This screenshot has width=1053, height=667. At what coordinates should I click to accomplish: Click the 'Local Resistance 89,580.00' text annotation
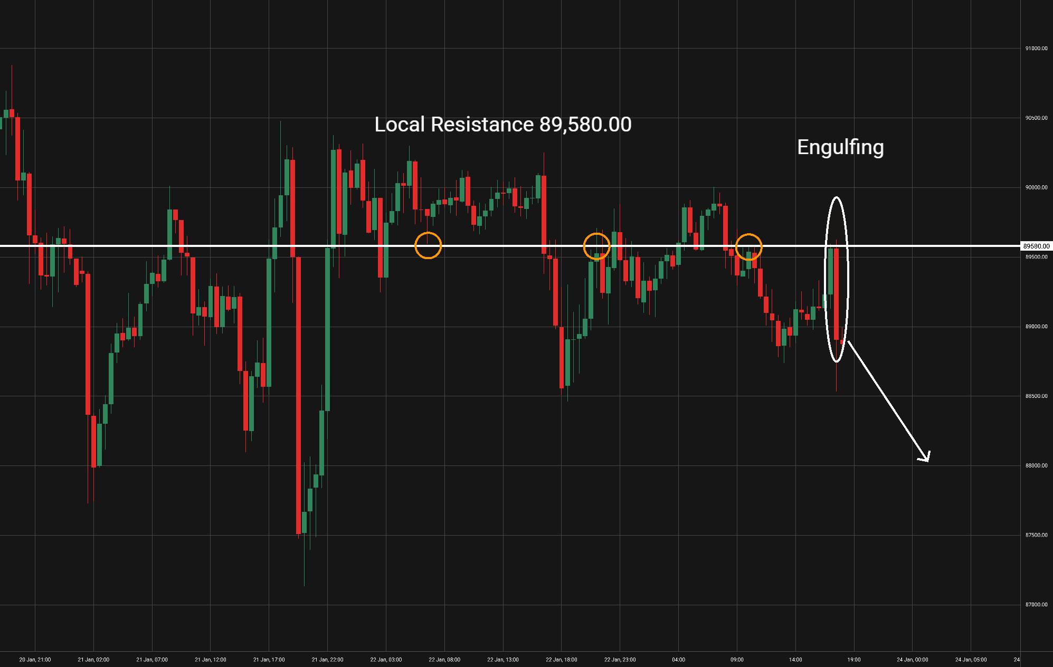pos(502,125)
